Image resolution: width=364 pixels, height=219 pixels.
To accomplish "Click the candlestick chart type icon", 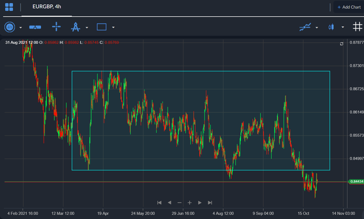I will tap(331, 27).
